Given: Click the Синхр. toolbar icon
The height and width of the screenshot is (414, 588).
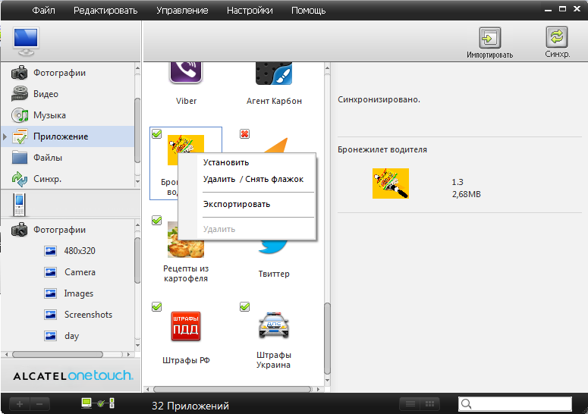Looking at the screenshot, I should [557, 38].
